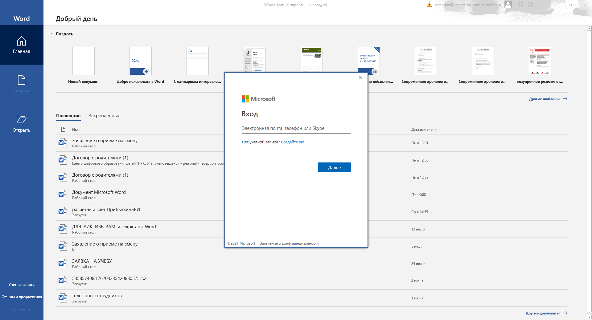Open the Создать sidebar item
Image resolution: width=592 pixels, height=320 pixels.
coord(22,84)
